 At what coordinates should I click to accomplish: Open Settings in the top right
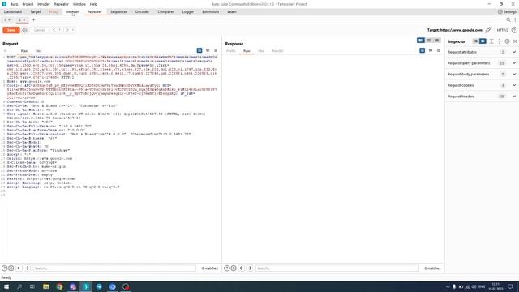pyautogui.click(x=507, y=11)
